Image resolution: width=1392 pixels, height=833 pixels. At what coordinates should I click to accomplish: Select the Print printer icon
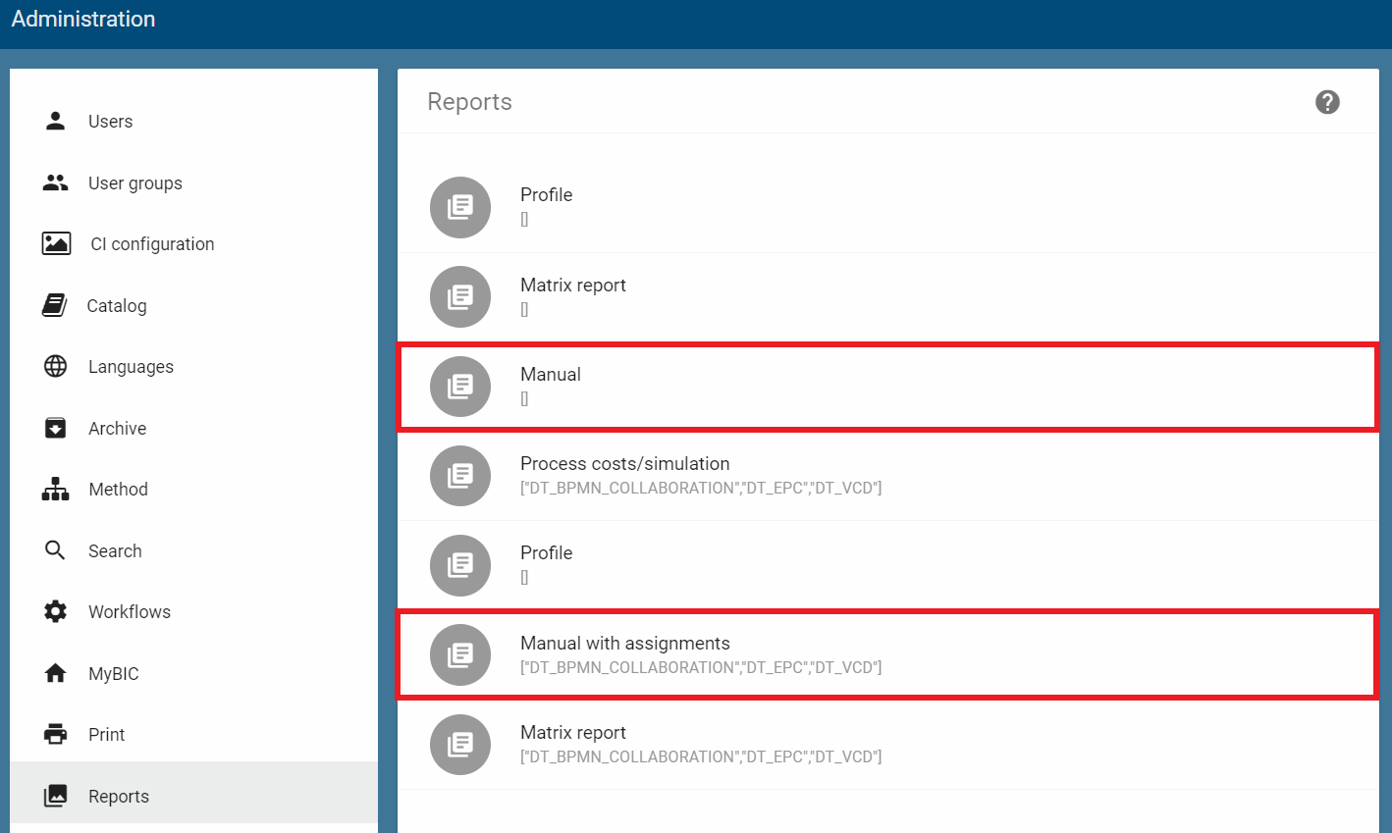(55, 734)
